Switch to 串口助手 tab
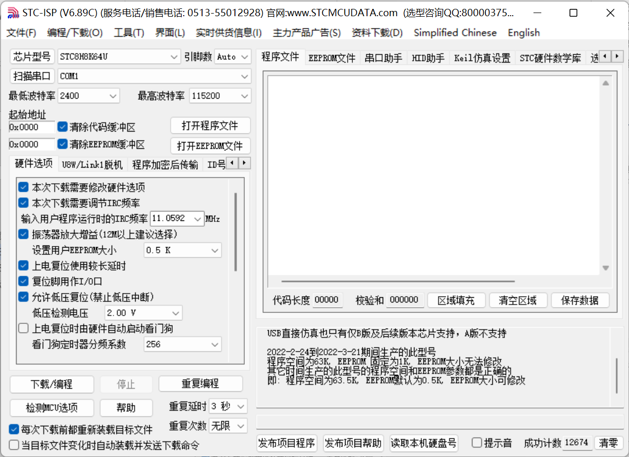Screen dimensions: 629x457 coord(384,58)
